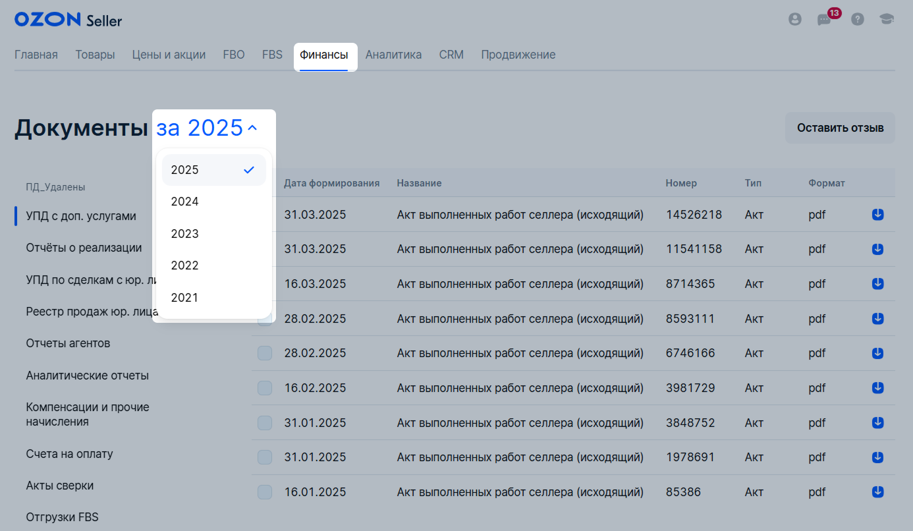Collapse the "за 2025" year dropdown
This screenshot has width=913, height=531.
click(207, 128)
